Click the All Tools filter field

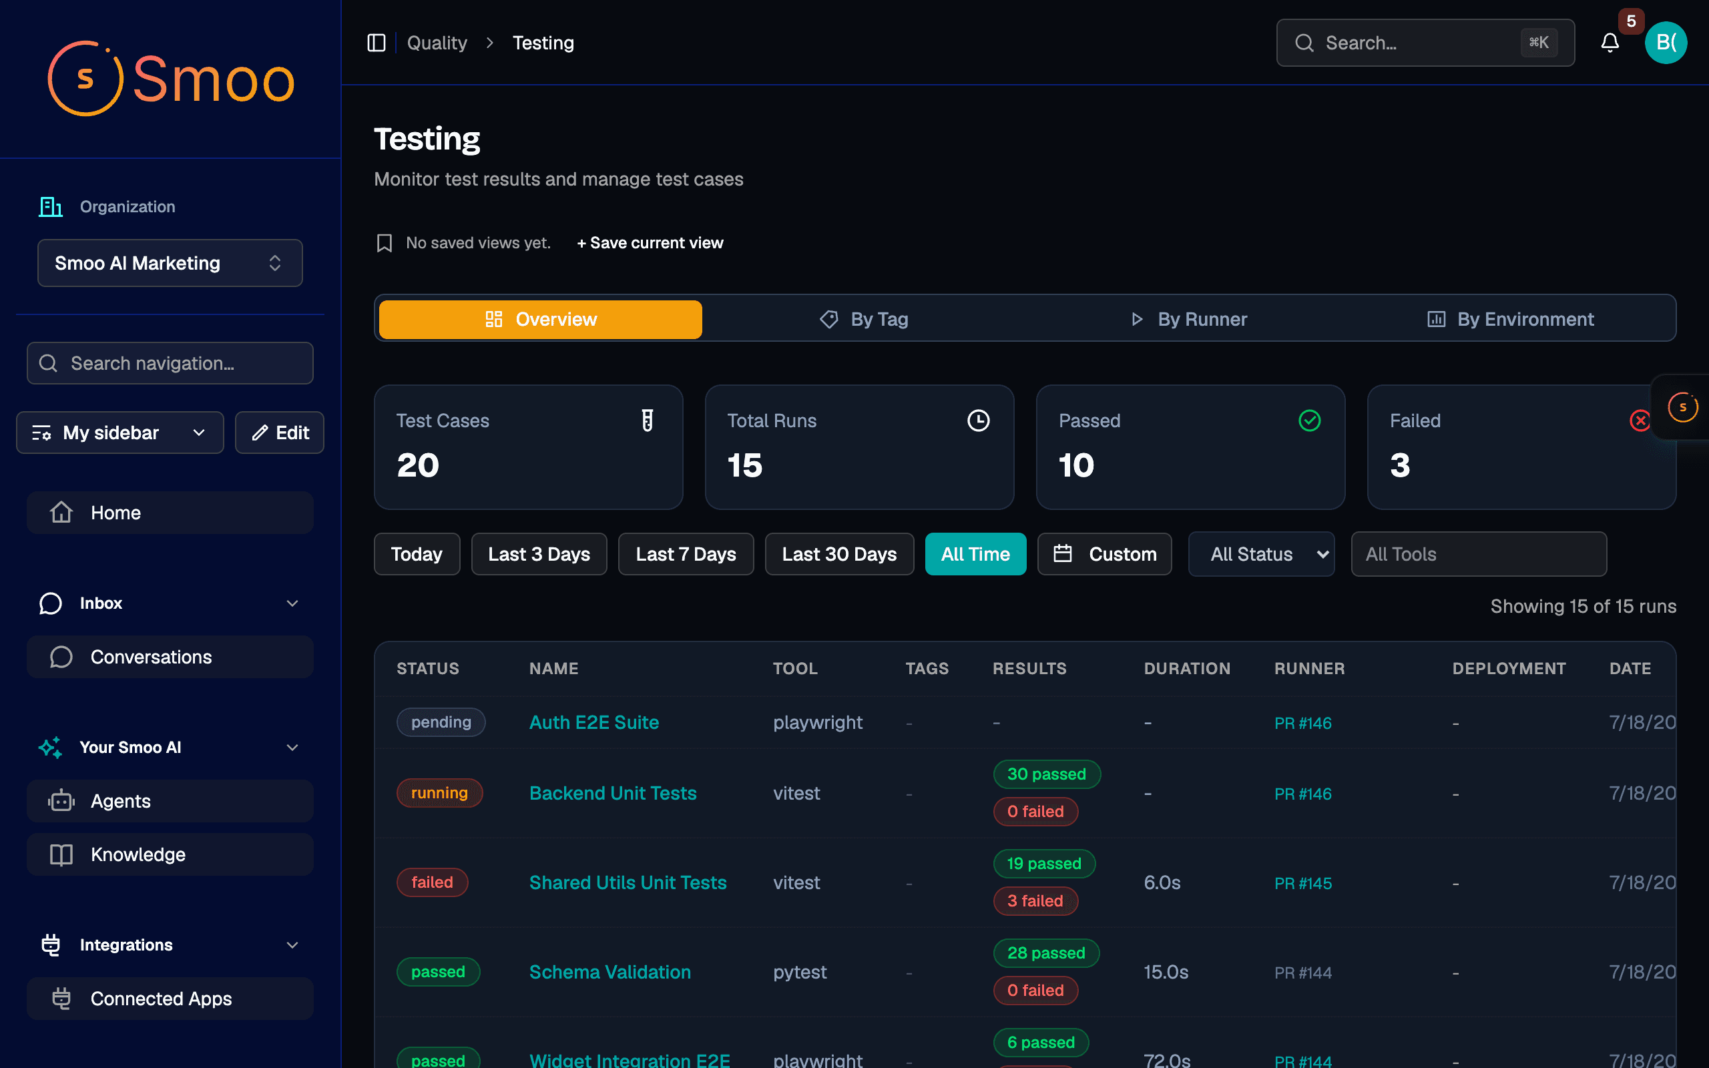click(1479, 554)
